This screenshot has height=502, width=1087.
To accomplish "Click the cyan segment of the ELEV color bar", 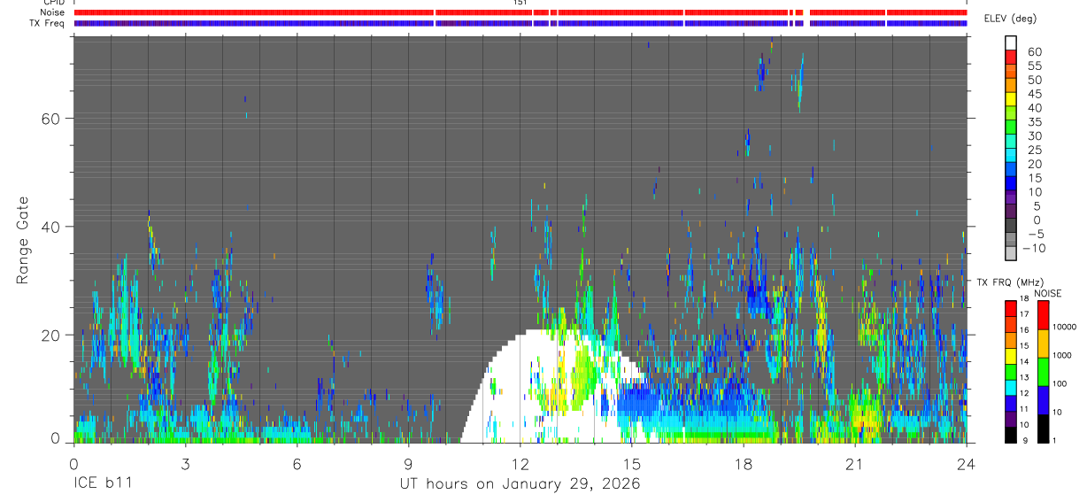I will pos(1012,153).
